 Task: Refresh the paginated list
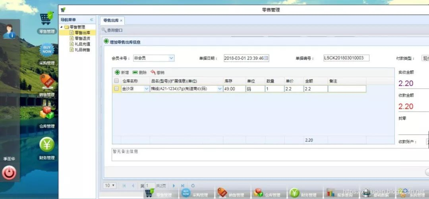click(193, 186)
